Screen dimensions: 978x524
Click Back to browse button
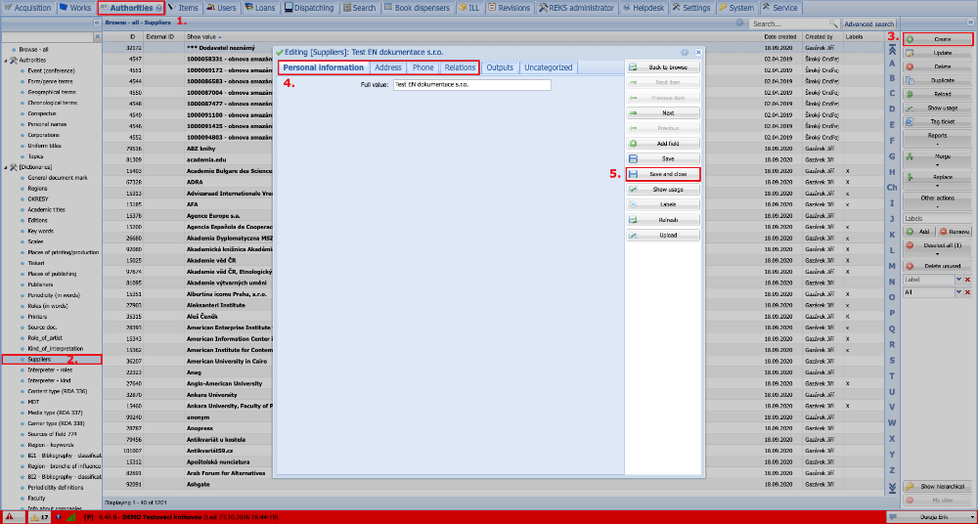tap(663, 67)
